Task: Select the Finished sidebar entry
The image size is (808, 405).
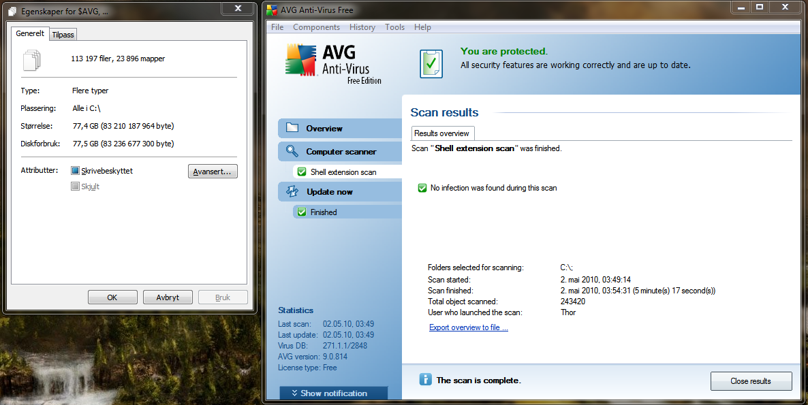Action: click(x=347, y=212)
